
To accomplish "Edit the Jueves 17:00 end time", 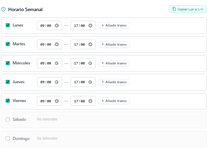I will pyautogui.click(x=83, y=82).
